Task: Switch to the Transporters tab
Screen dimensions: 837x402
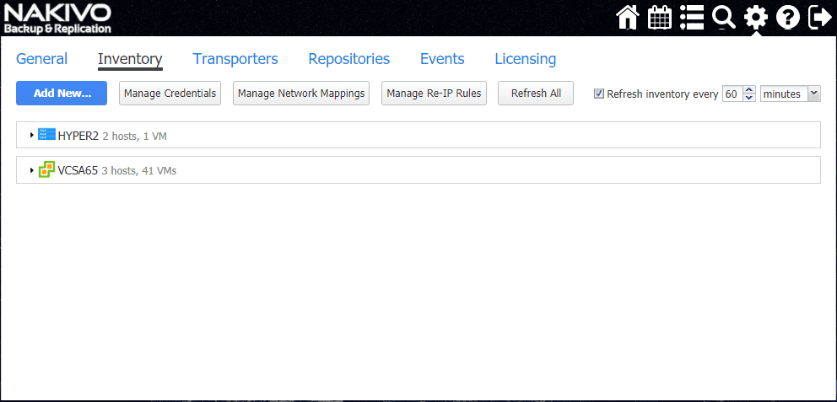Action: (235, 59)
